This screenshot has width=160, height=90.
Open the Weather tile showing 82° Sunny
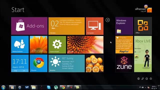66,63
